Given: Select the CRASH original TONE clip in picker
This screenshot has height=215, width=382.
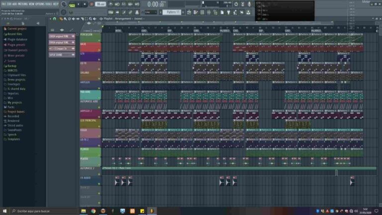Looking at the screenshot, I should [x=58, y=36].
